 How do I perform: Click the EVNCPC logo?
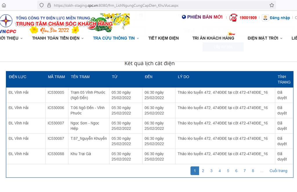(x=6, y=24)
